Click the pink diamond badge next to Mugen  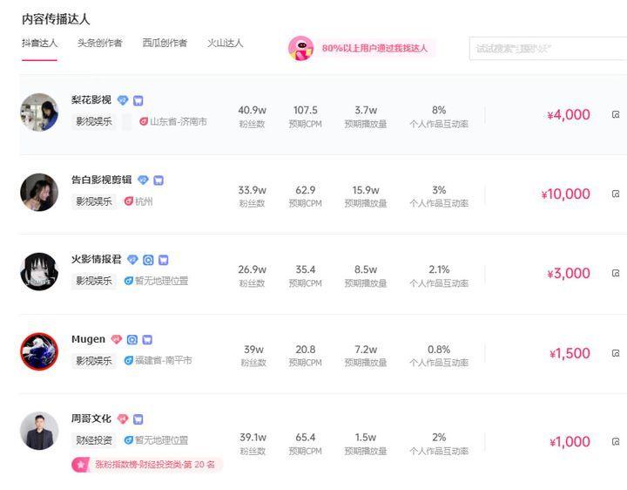(x=116, y=339)
